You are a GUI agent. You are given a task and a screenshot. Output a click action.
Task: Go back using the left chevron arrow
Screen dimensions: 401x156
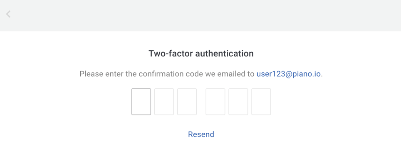pyautogui.click(x=8, y=14)
